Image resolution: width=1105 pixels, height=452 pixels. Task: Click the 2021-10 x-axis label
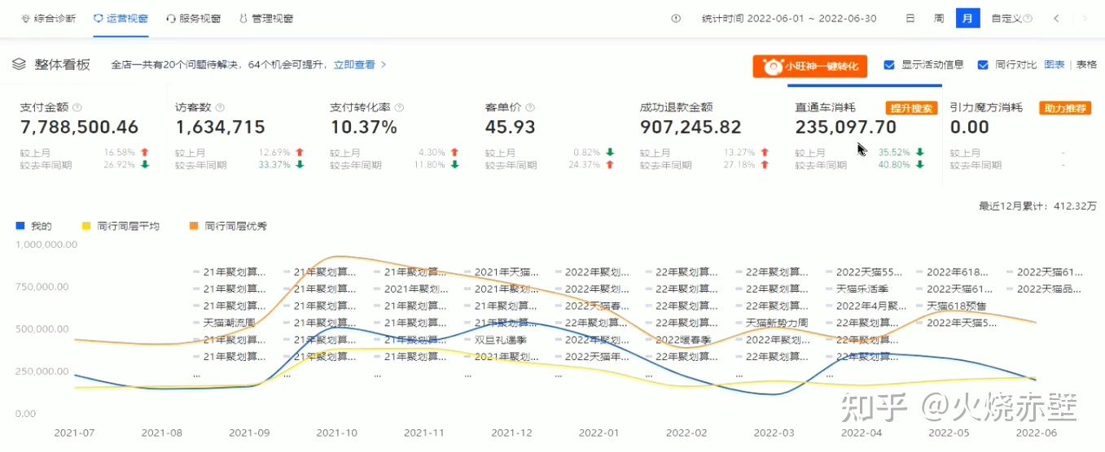pyautogui.click(x=335, y=432)
